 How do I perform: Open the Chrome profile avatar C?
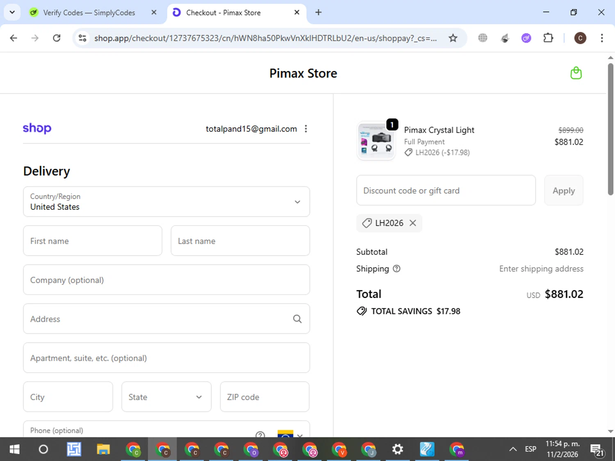[580, 38]
